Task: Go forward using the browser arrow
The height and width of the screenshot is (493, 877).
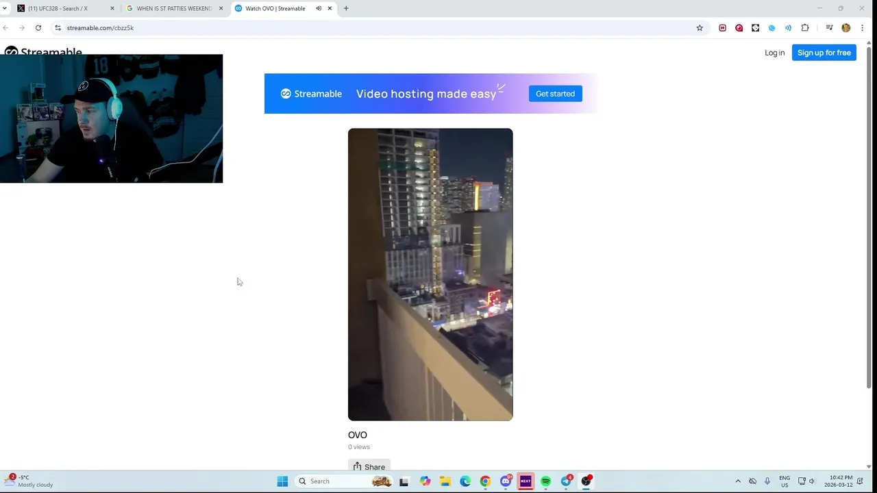Action: pyautogui.click(x=22, y=28)
